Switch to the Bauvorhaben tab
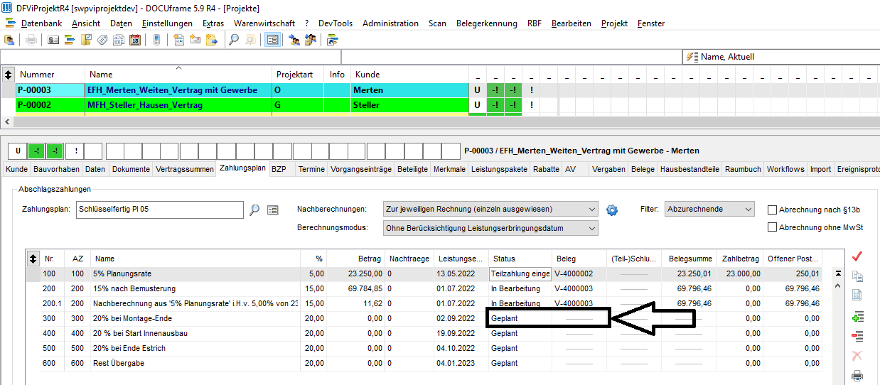Image resolution: width=880 pixels, height=385 pixels. pyautogui.click(x=56, y=170)
